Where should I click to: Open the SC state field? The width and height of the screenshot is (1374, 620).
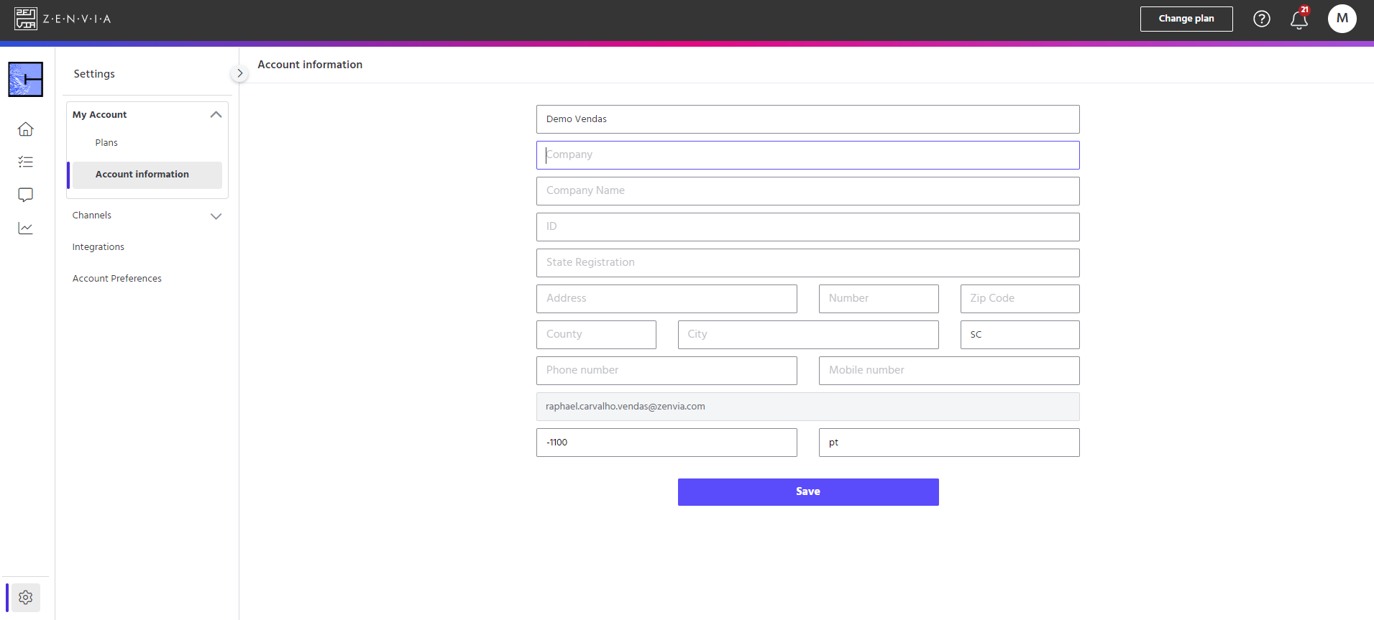pyautogui.click(x=1020, y=335)
